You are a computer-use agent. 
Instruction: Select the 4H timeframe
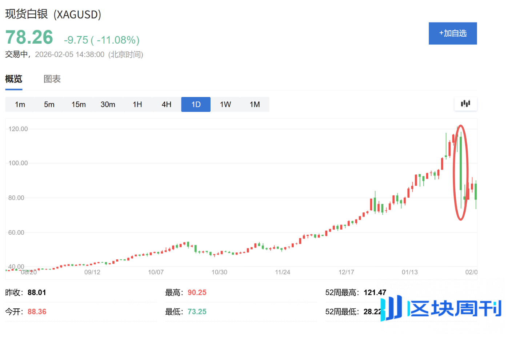pos(166,104)
